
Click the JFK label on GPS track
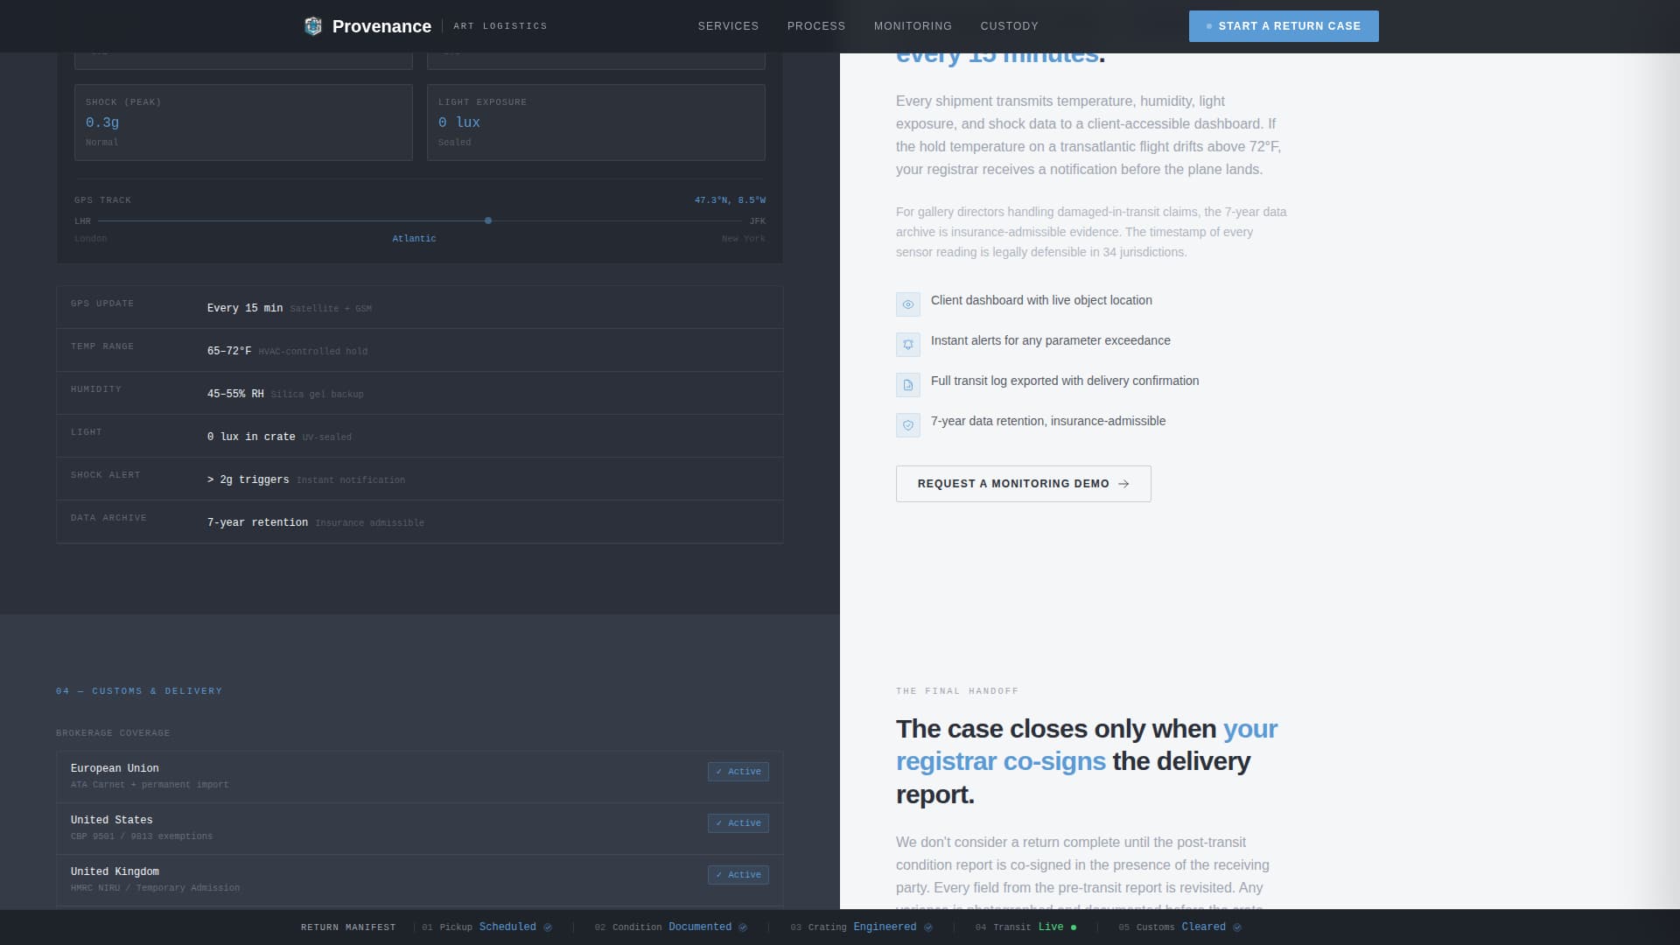pyautogui.click(x=758, y=221)
